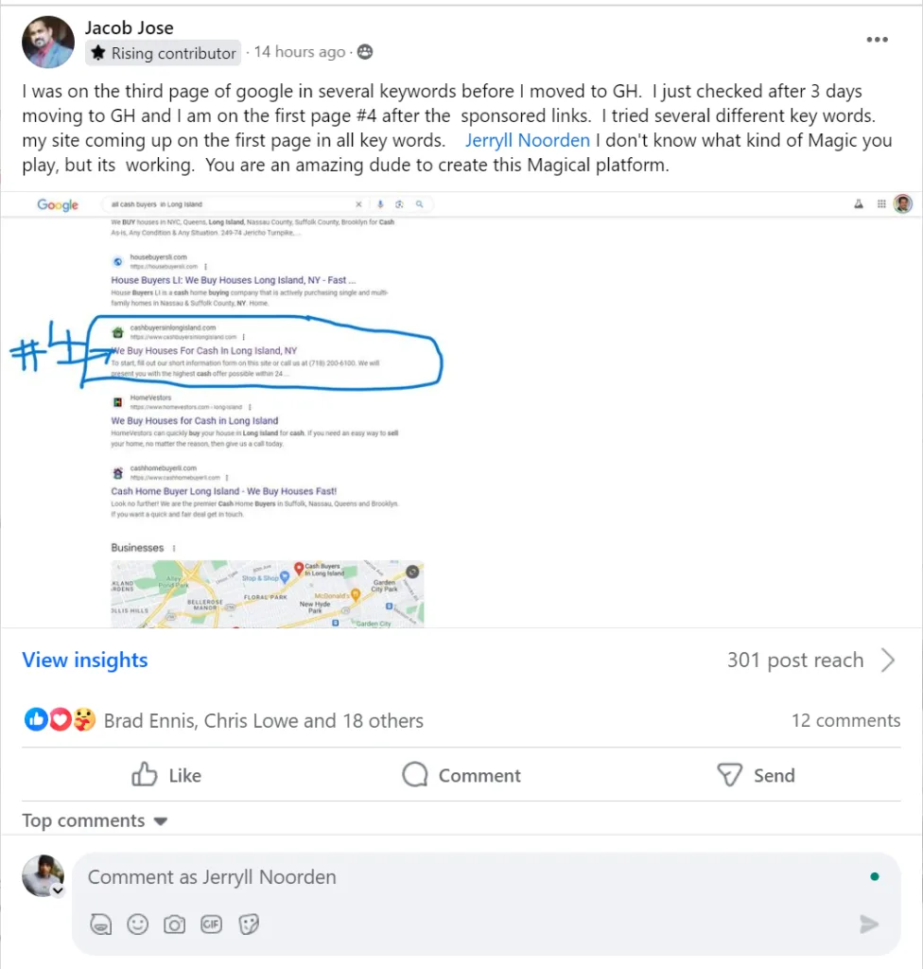Open post reach details chevron
The width and height of the screenshot is (923, 969).
click(x=888, y=660)
